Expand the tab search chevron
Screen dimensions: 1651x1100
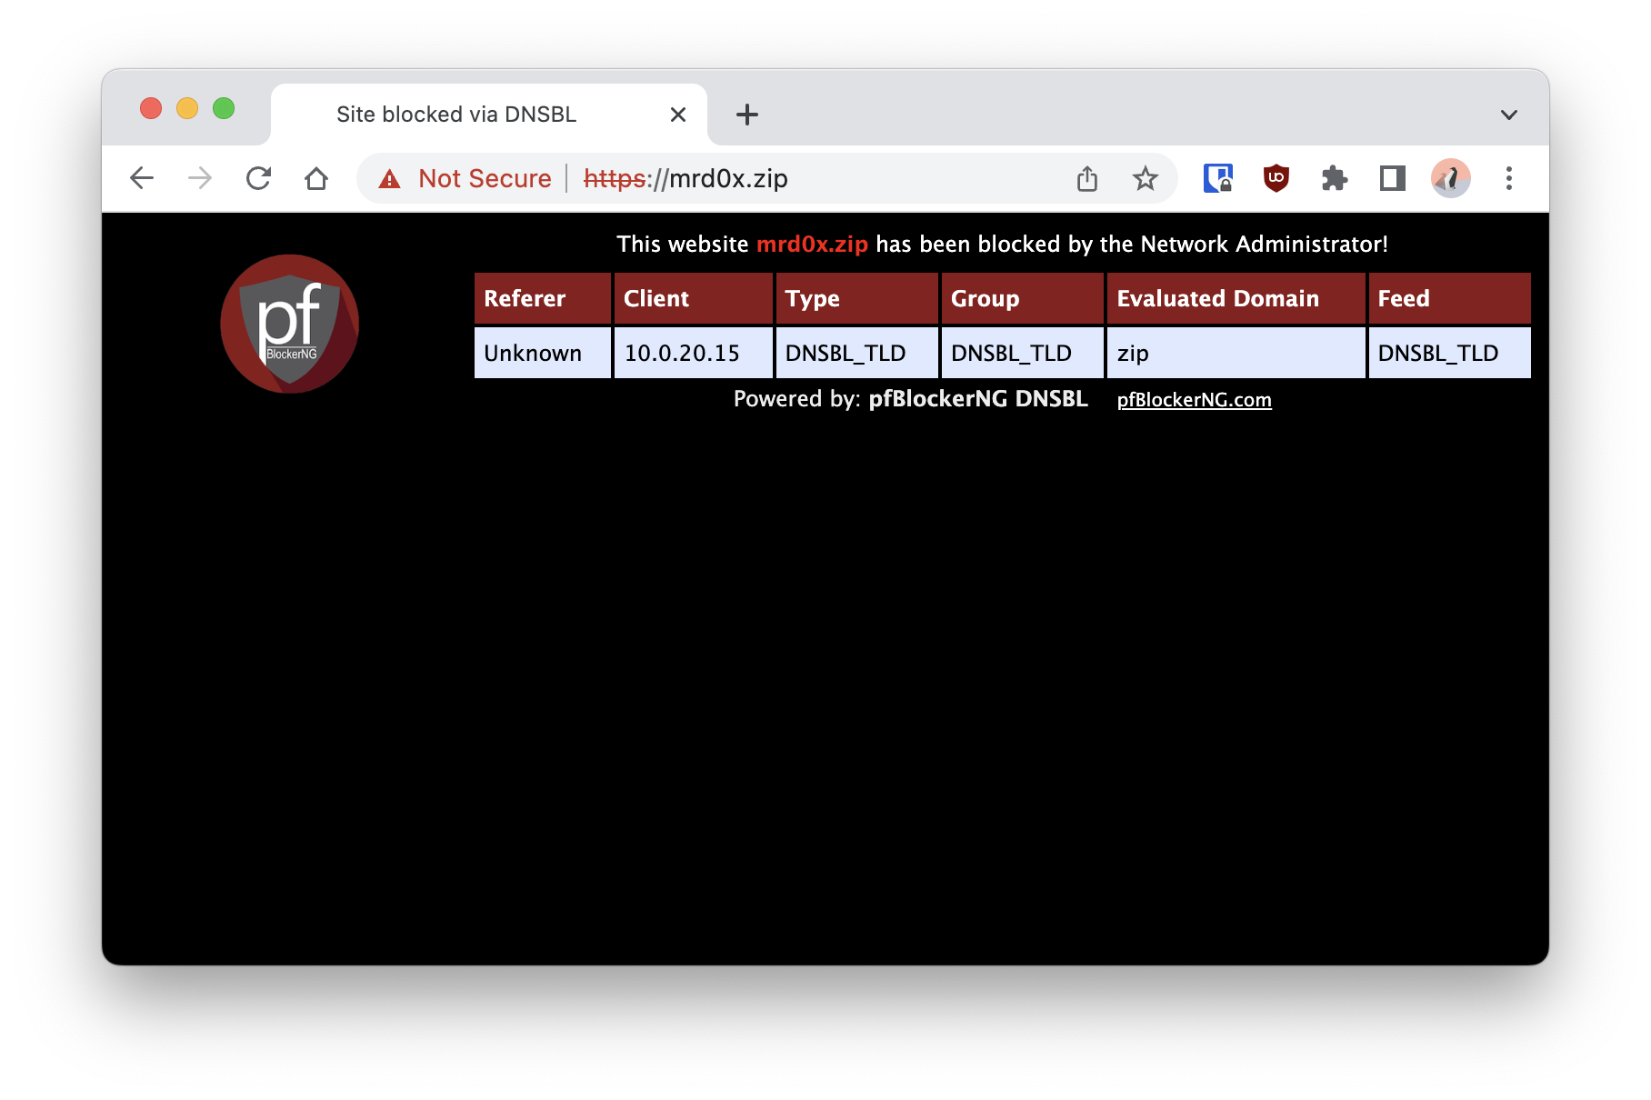click(1509, 115)
